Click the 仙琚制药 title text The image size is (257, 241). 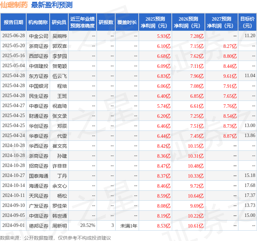click(14, 5)
